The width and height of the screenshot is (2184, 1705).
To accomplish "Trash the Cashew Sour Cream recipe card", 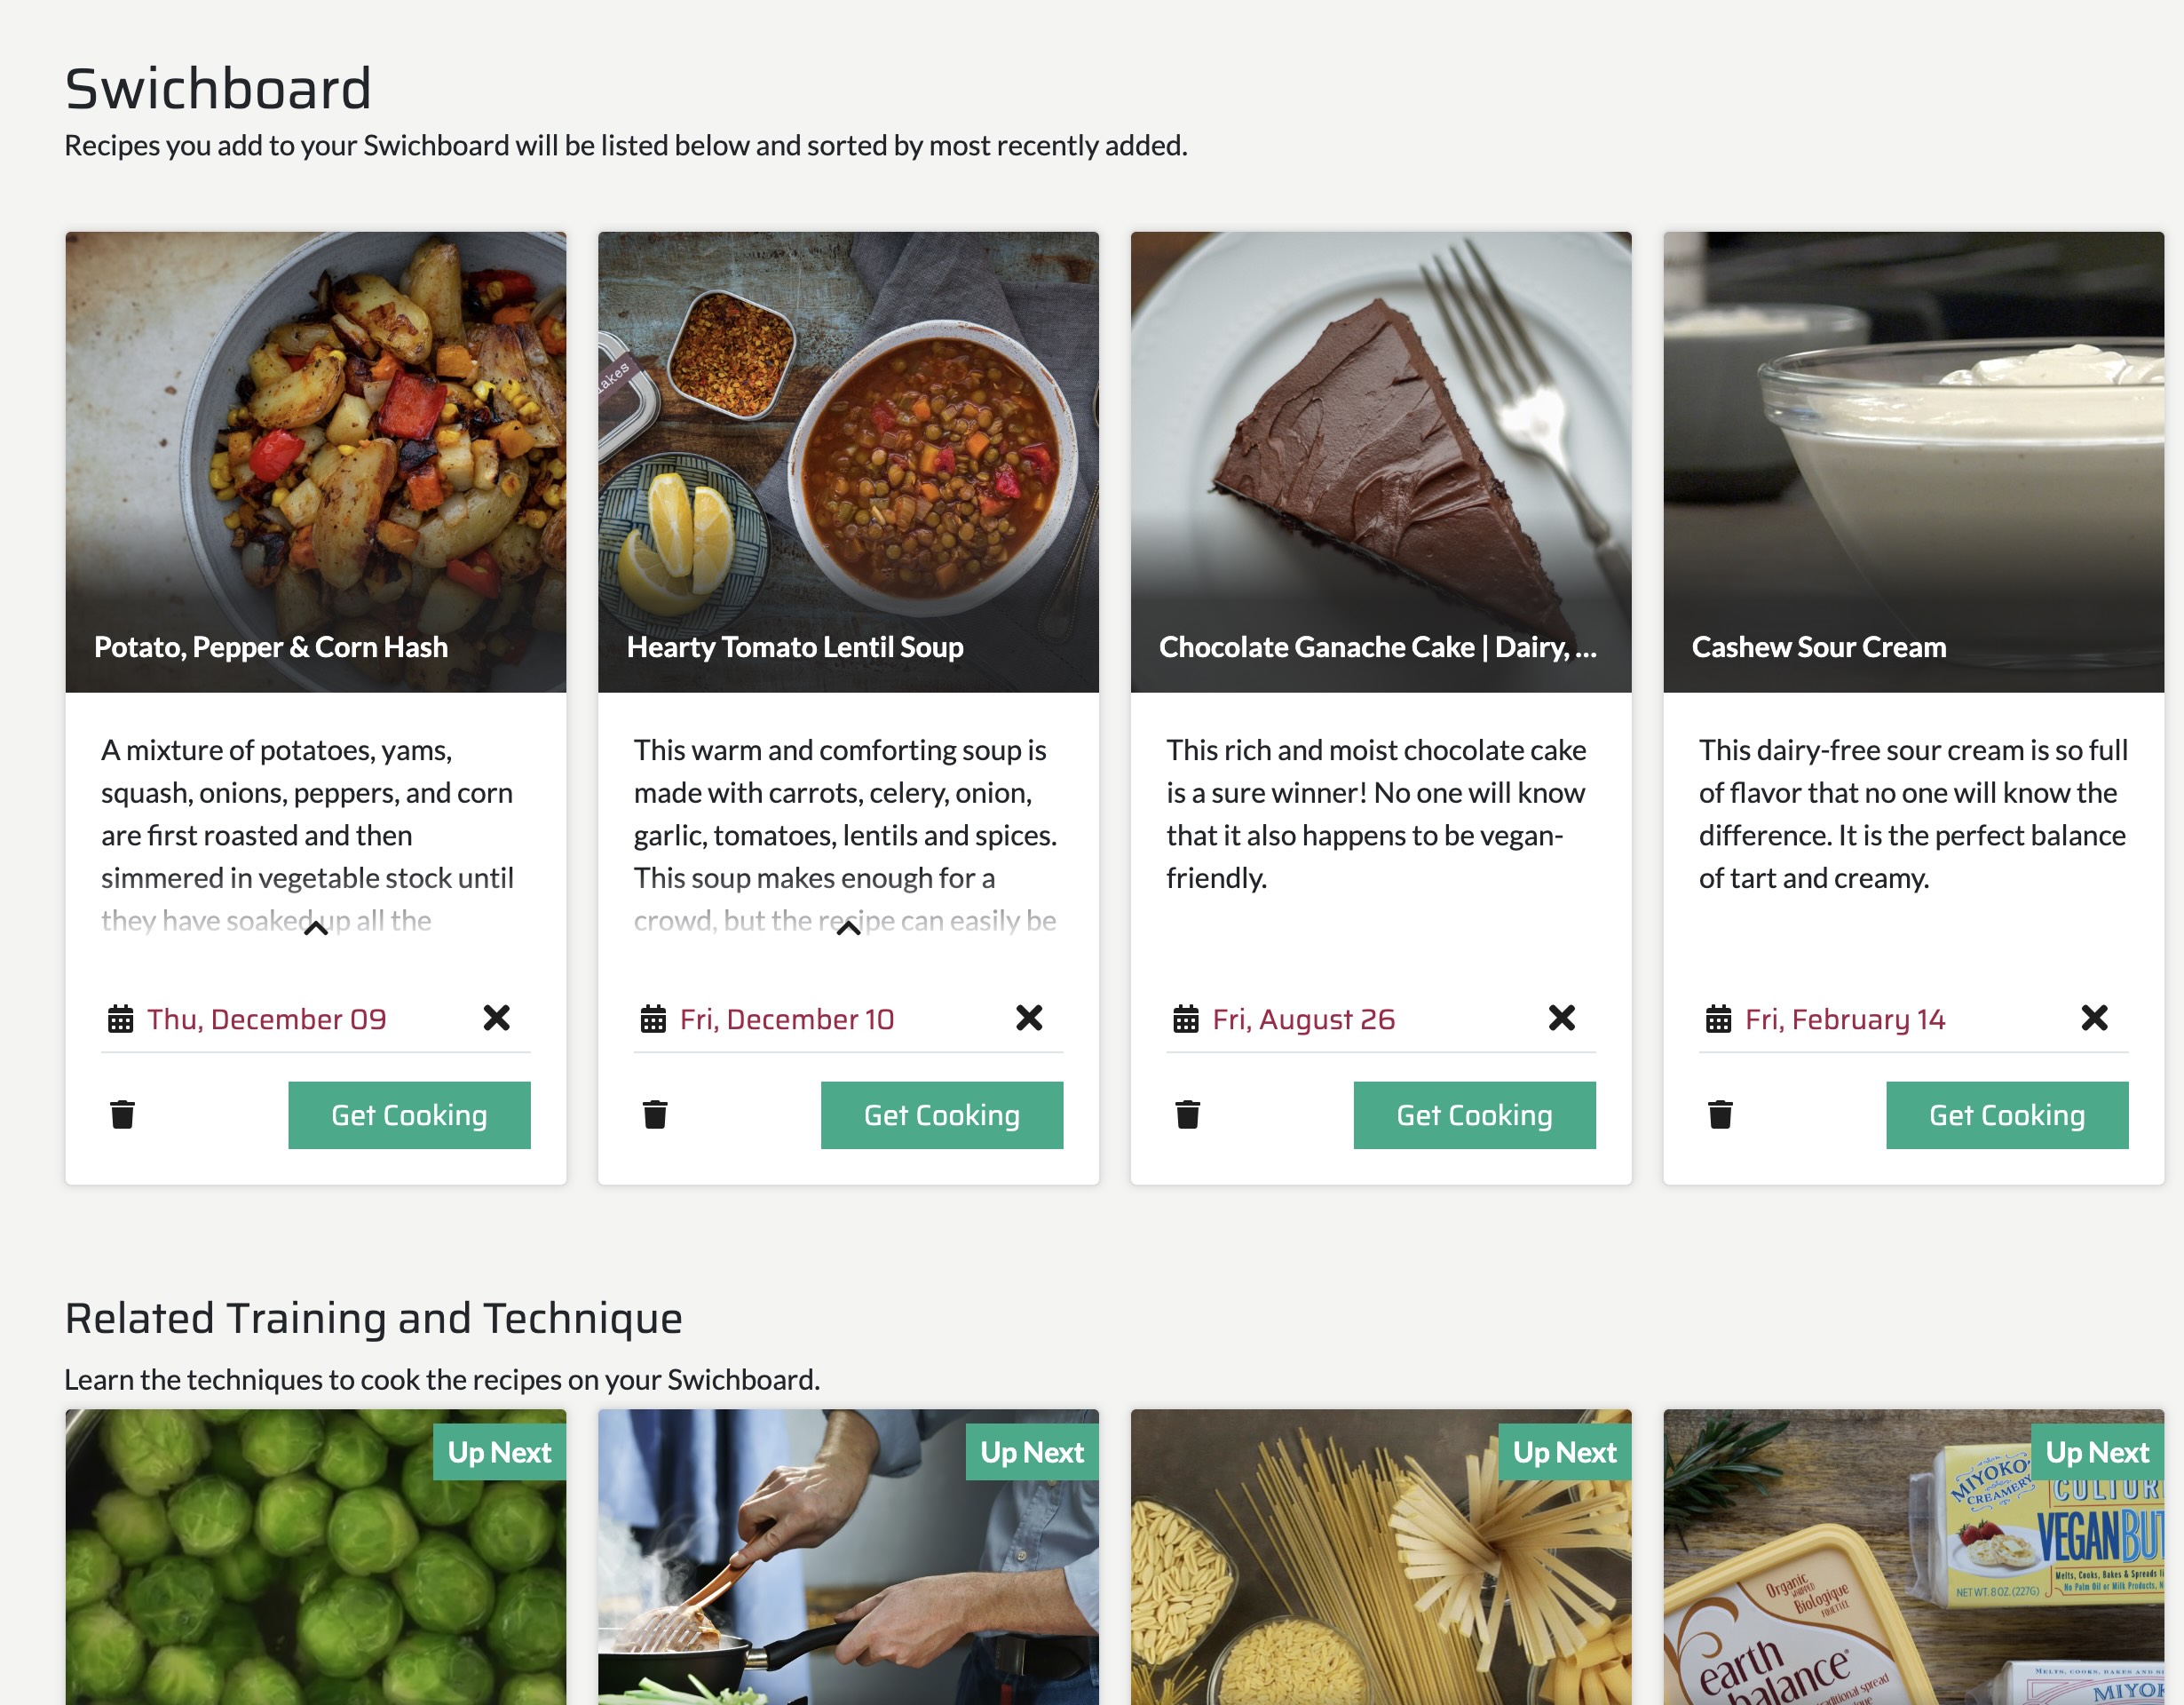I will (1720, 1114).
